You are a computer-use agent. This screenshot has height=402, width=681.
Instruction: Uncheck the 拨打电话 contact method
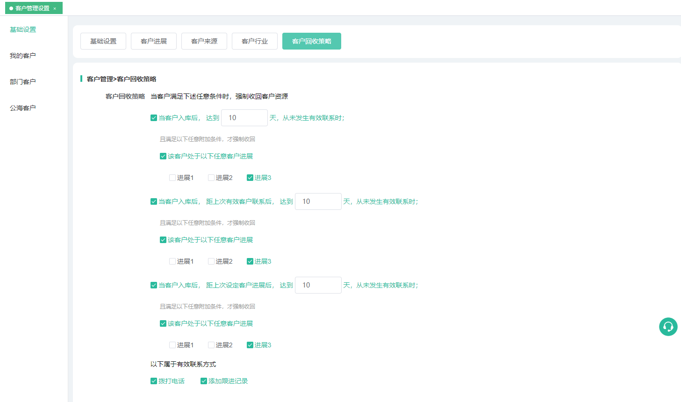tap(154, 381)
